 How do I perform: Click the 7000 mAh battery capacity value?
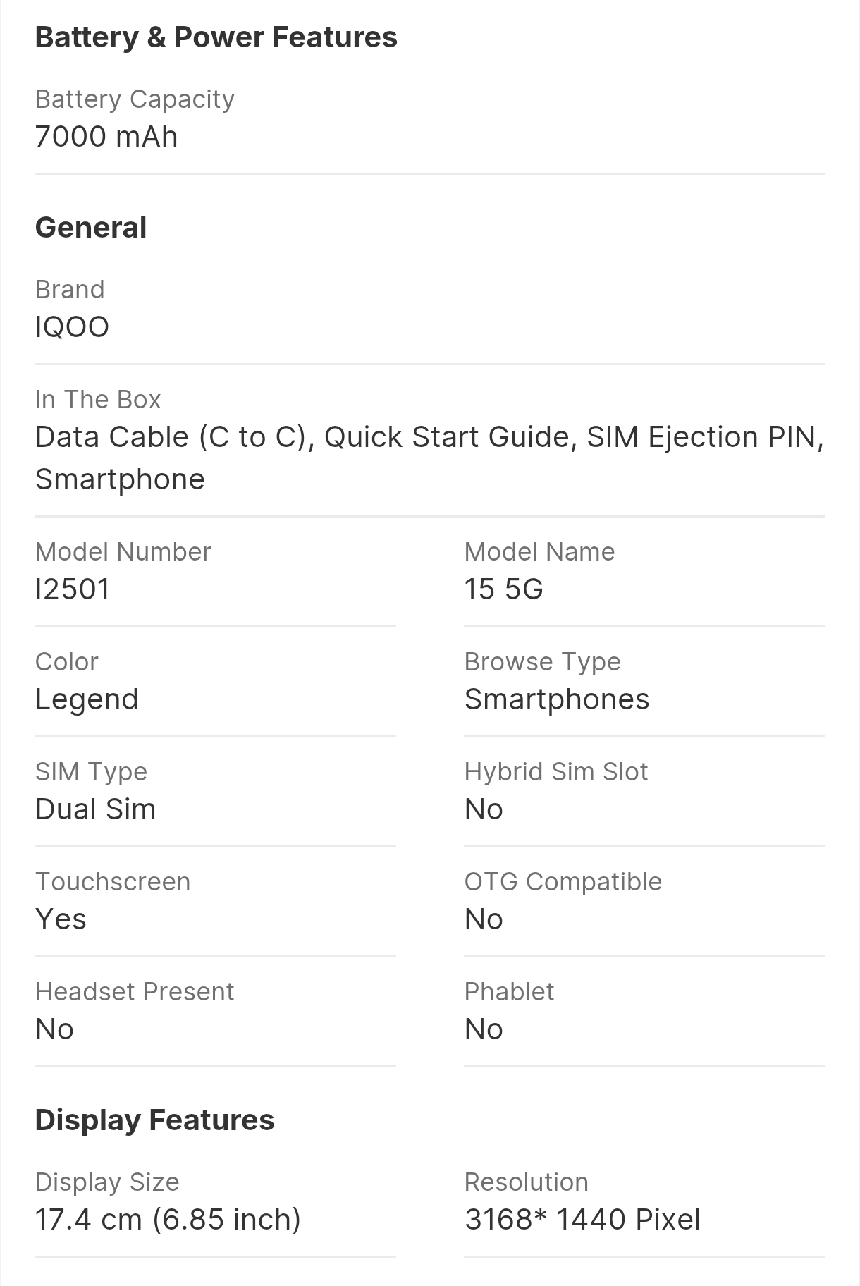(x=106, y=137)
